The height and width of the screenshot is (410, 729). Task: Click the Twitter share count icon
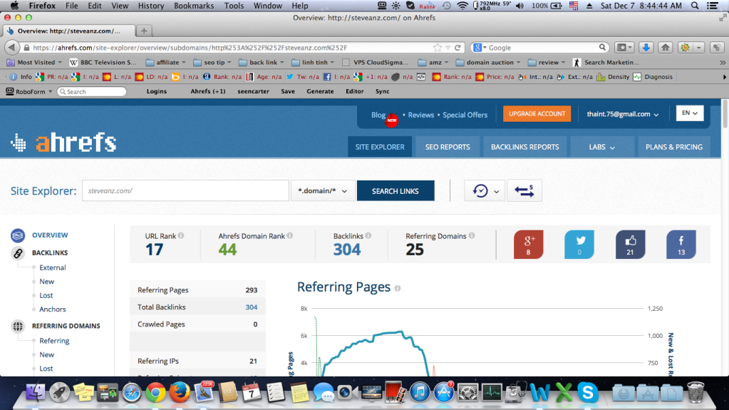(579, 245)
